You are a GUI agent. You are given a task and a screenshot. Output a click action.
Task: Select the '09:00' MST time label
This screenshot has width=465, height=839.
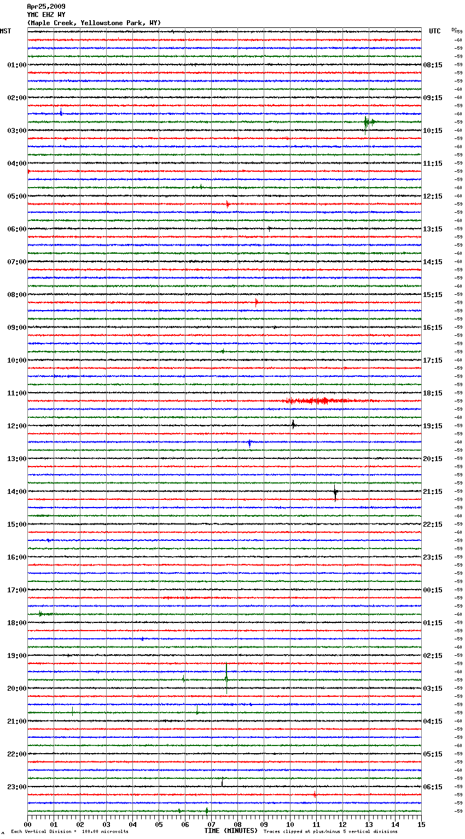(x=17, y=328)
